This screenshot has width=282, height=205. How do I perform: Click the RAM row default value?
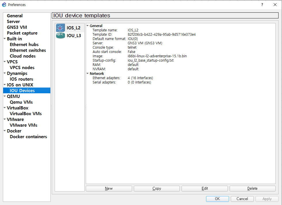pyautogui.click(x=133, y=64)
